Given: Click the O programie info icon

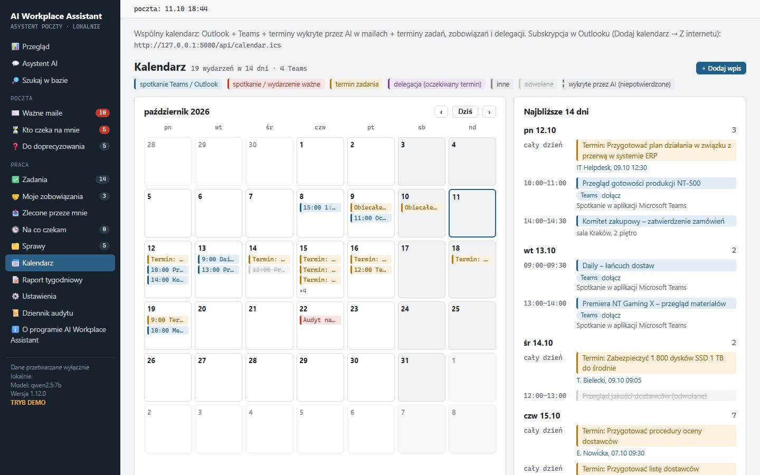Looking at the screenshot, I should point(15,329).
